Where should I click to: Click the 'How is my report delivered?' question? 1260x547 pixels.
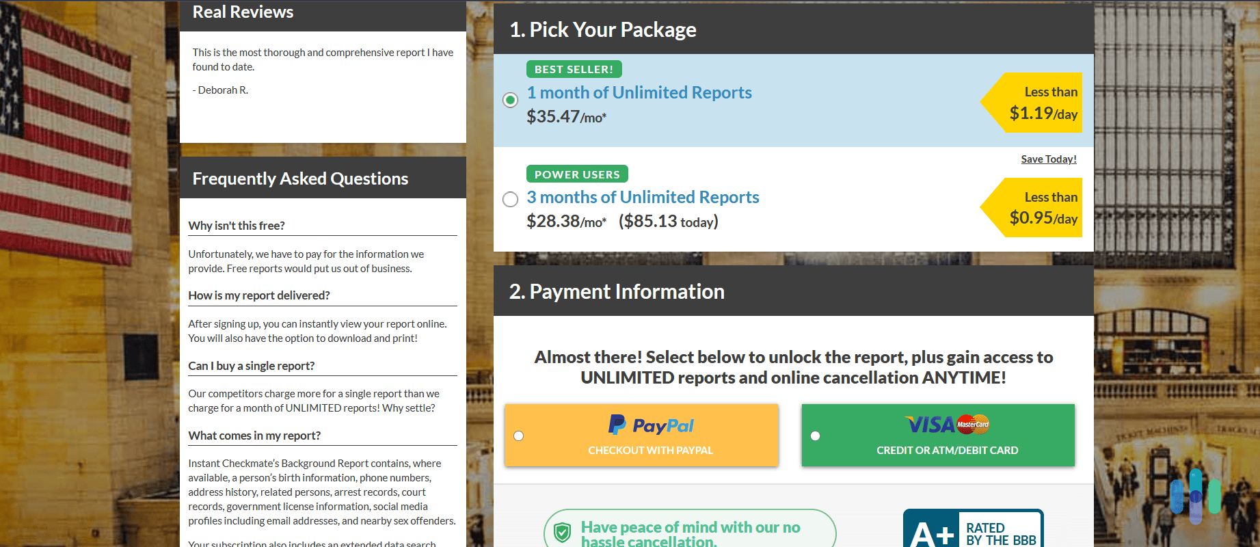click(259, 295)
